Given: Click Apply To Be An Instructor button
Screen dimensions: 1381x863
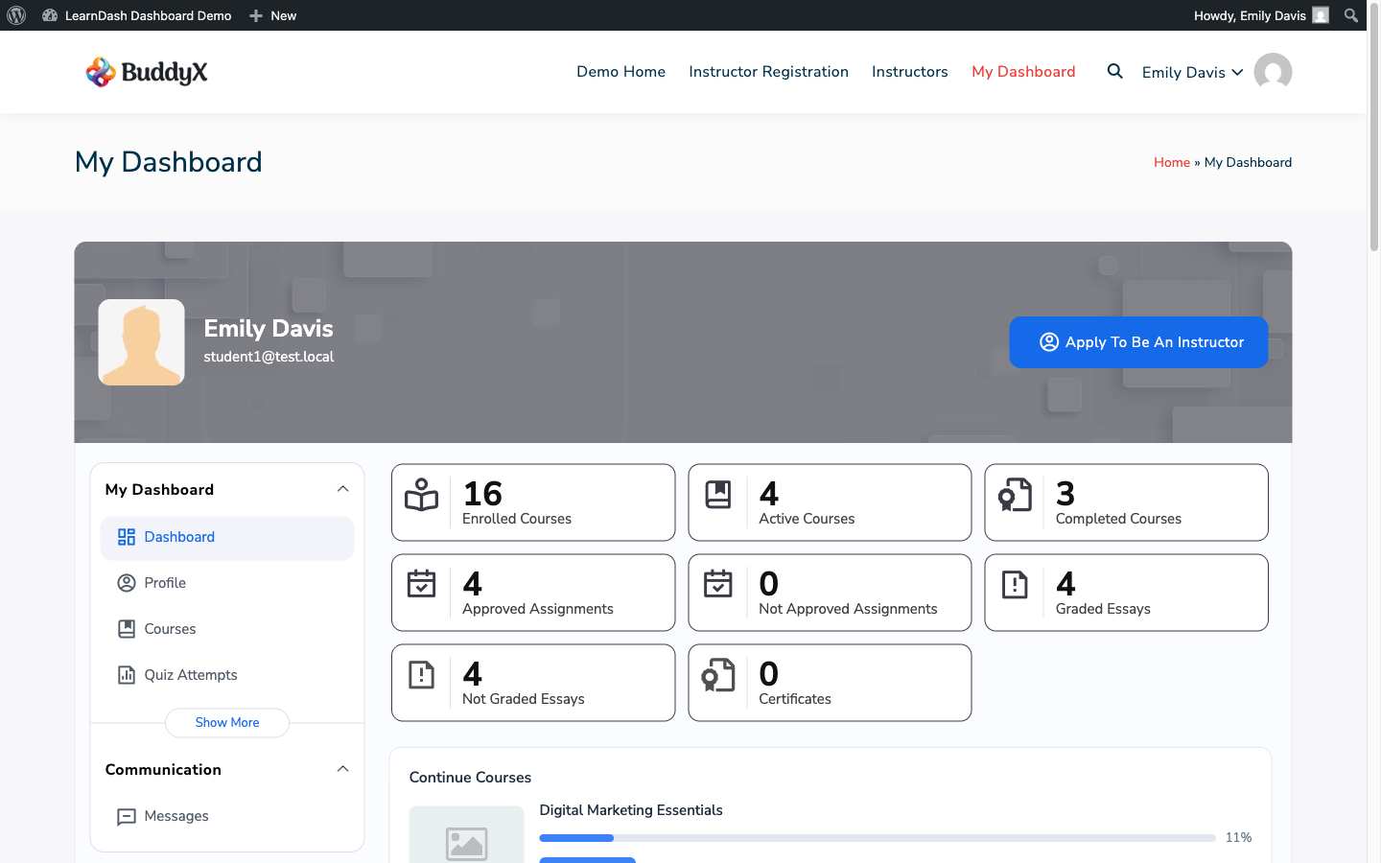Looking at the screenshot, I should 1138,342.
